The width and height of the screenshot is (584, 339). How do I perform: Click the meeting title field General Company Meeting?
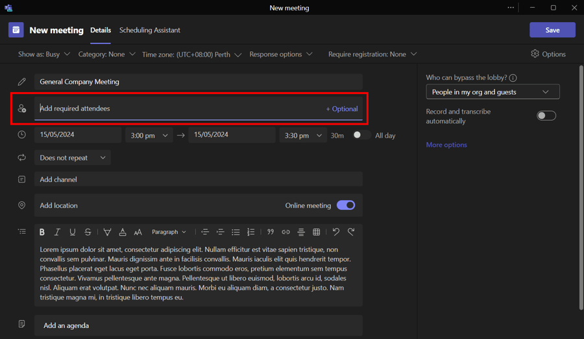[198, 82]
